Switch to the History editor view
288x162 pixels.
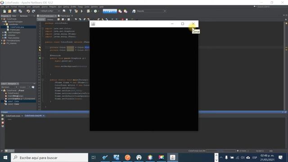coord(50,19)
